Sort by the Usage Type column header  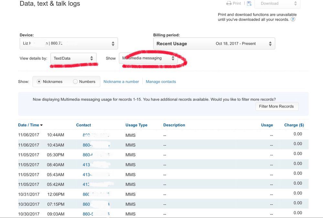click(x=136, y=125)
